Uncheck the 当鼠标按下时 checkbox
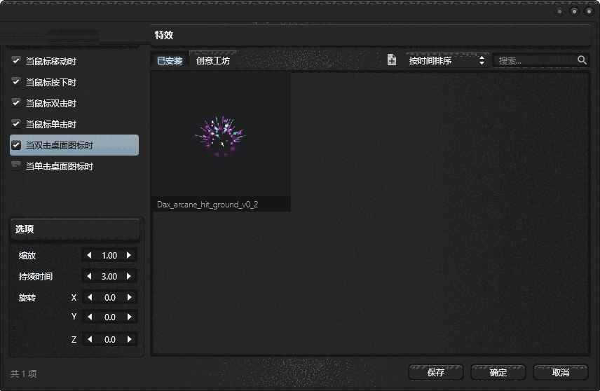This screenshot has height=391, width=600. tap(16, 81)
